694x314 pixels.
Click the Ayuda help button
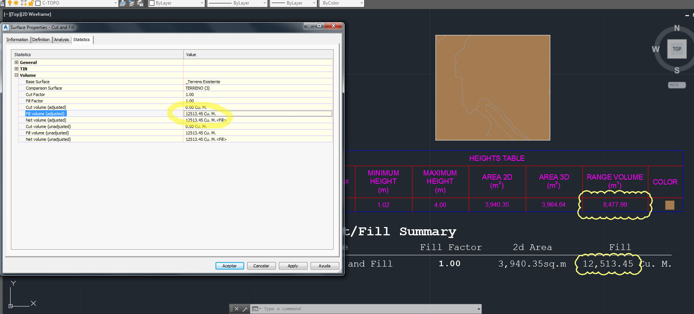pyautogui.click(x=325, y=266)
